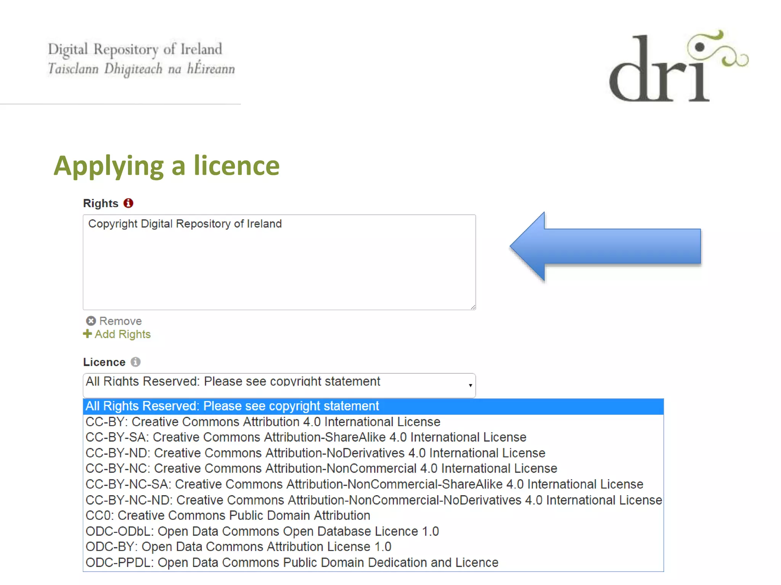781x585 pixels.
Task: Select CC-BY-NC-ND licence option
Action: (373, 500)
